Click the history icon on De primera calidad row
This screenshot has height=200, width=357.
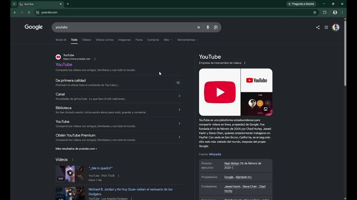coord(178,82)
